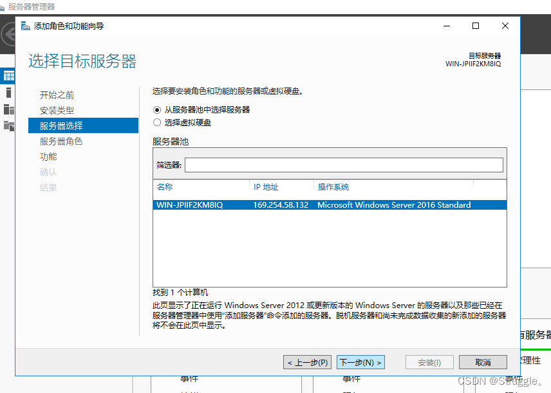Minimize the 添加角色和功能向导 window
The image size is (551, 393).
[447, 26]
